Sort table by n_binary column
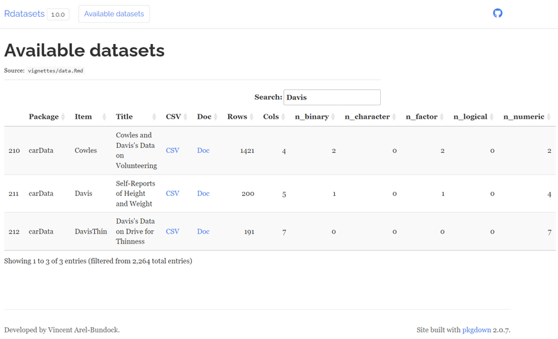The height and width of the screenshot is (339, 558). click(x=311, y=116)
